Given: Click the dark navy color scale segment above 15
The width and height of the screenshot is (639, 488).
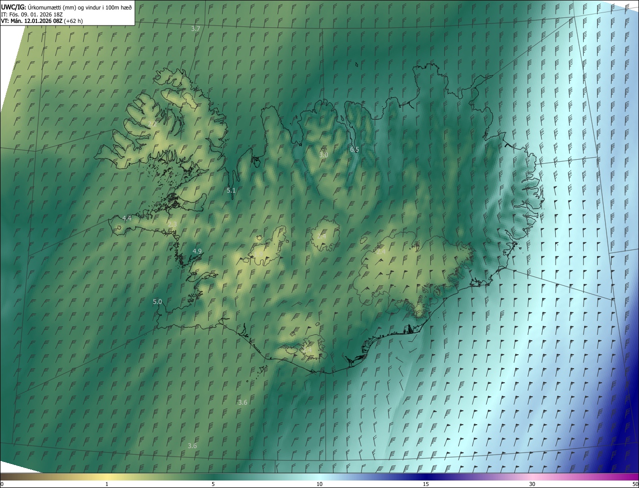Looking at the screenshot, I should point(426,477).
